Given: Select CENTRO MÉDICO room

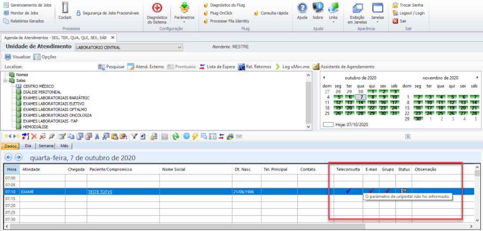Looking at the screenshot, I should (38, 87).
